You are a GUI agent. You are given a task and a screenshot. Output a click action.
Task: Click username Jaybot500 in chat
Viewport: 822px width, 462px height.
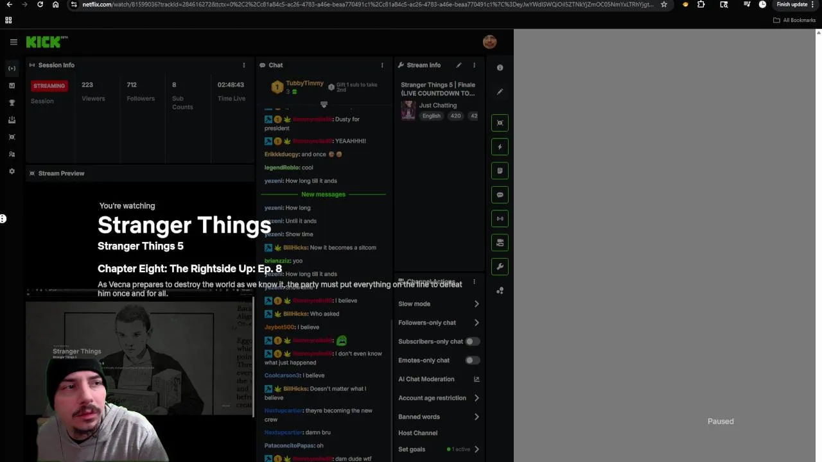coord(279,327)
